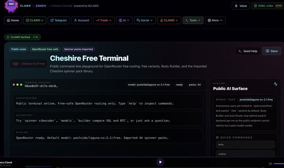This screenshot has width=284, height=168.
Task: Click the green terminal window dot
Action: point(21,85)
